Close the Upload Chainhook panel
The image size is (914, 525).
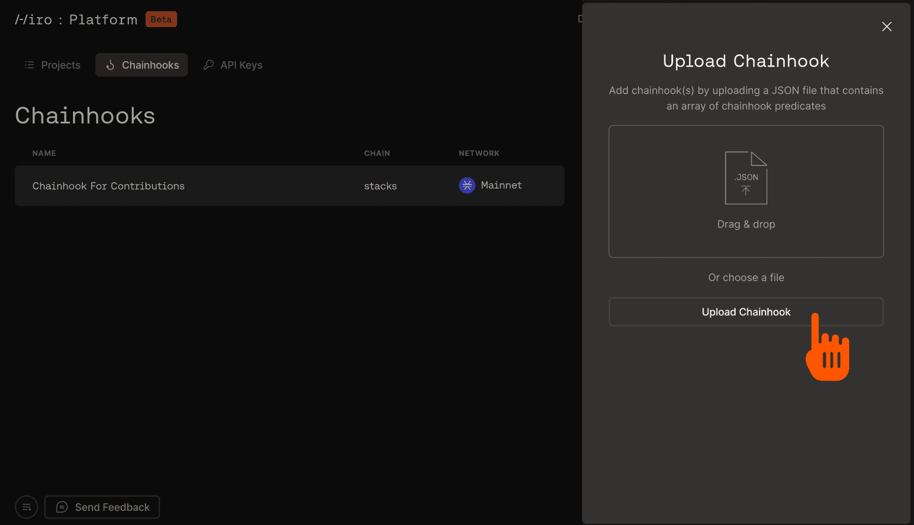pos(886,27)
